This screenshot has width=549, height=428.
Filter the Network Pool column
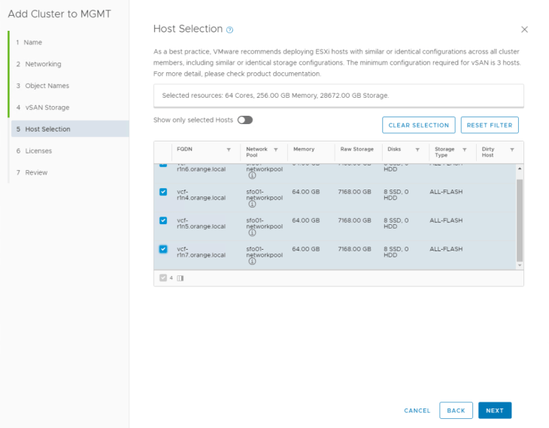point(276,150)
